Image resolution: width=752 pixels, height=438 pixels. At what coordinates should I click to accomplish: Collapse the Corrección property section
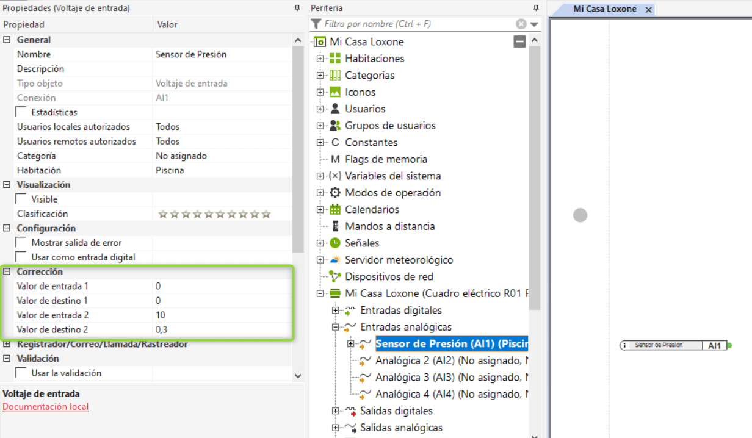(x=7, y=271)
